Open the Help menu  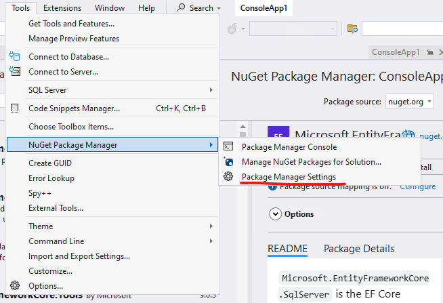click(146, 8)
